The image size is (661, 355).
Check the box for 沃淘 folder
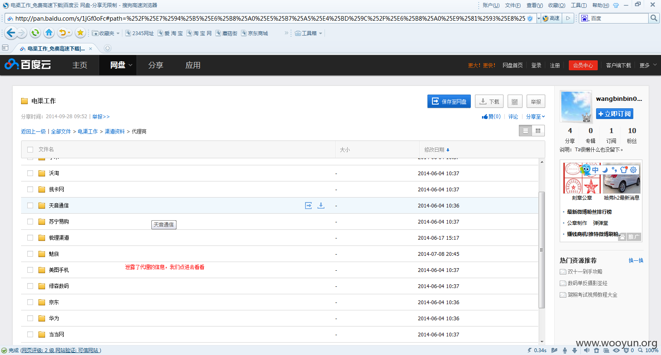[x=30, y=173]
